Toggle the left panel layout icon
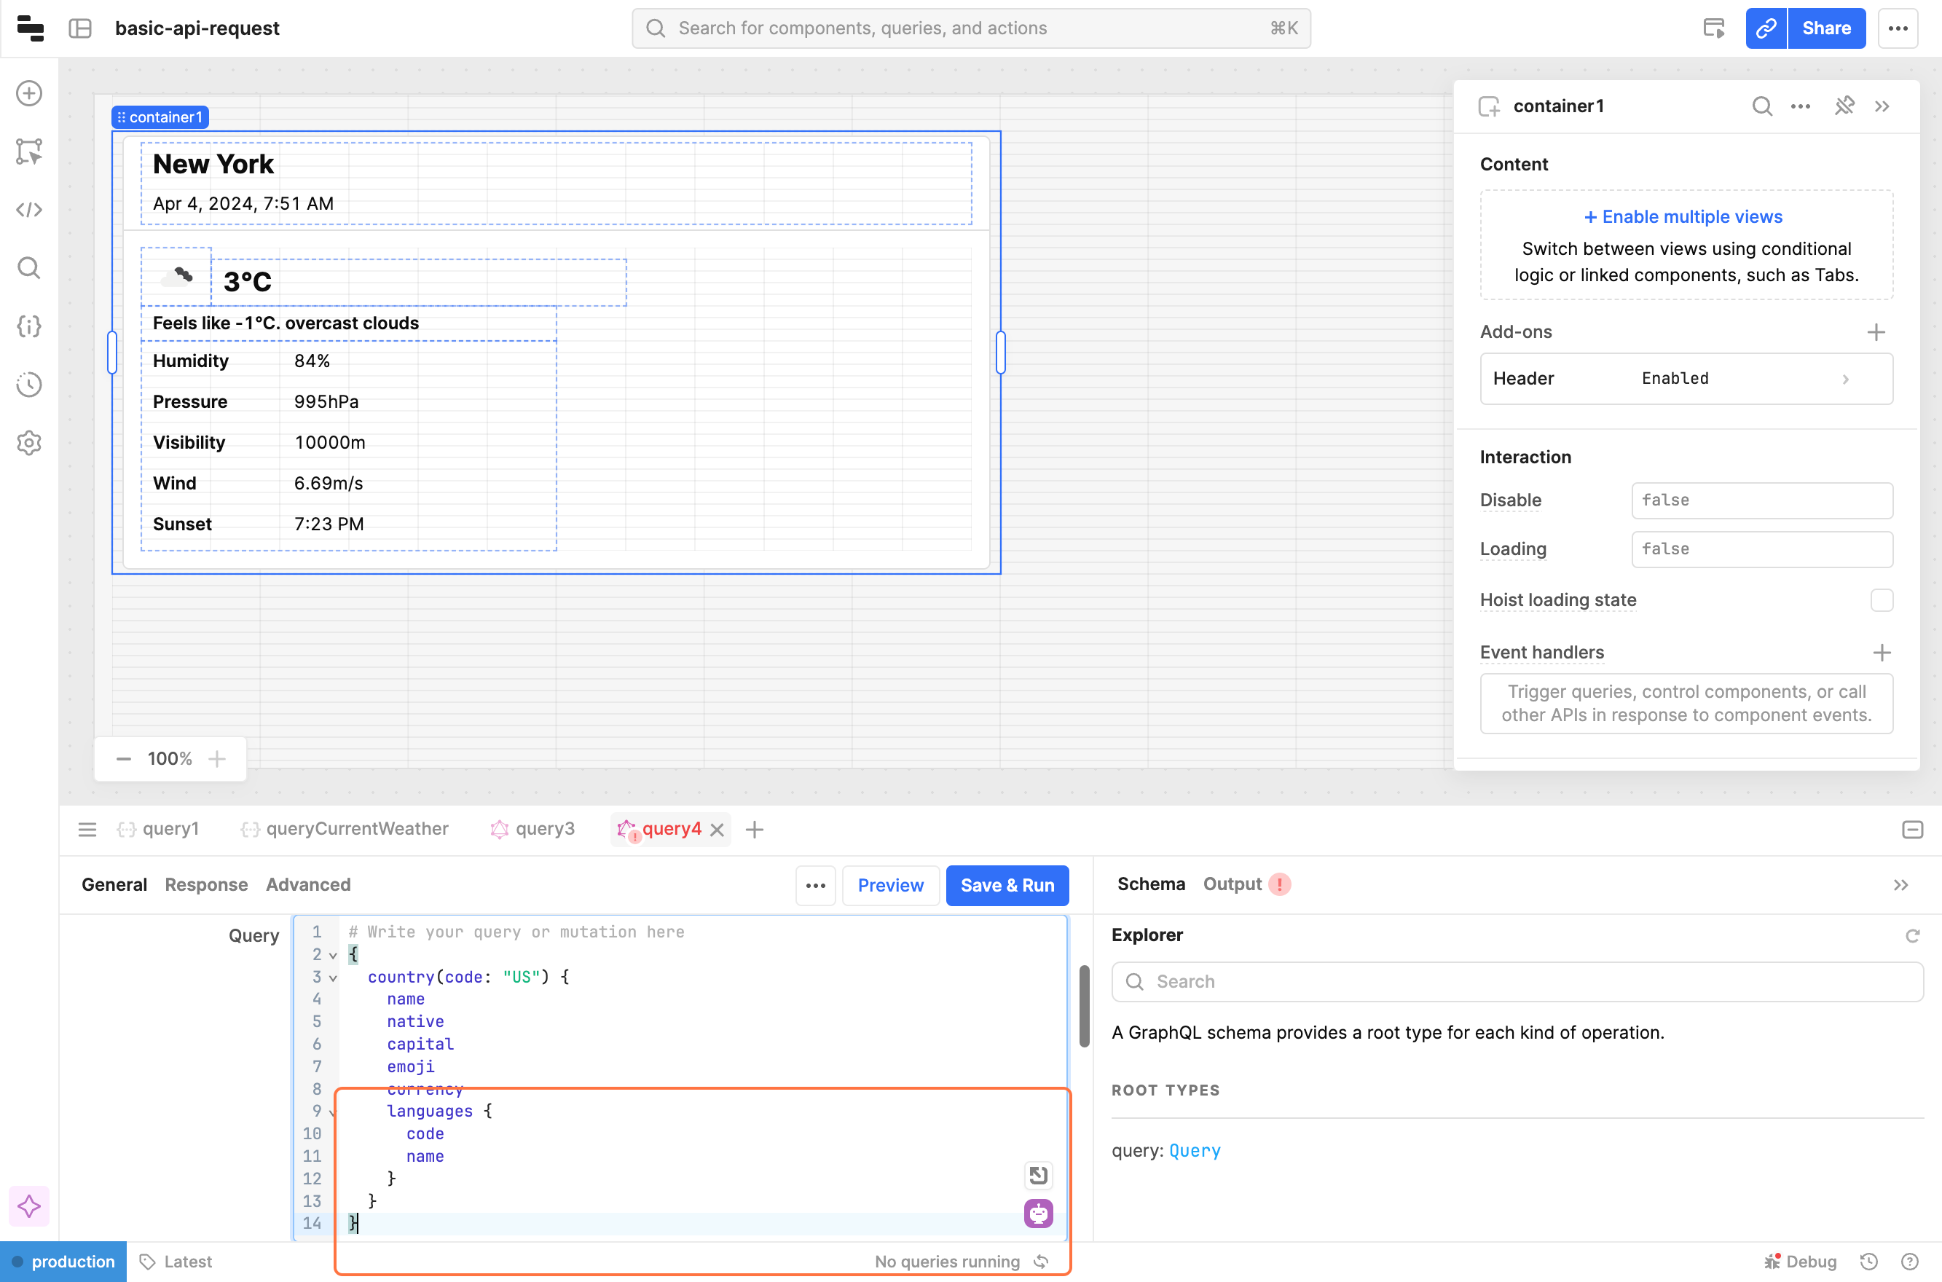This screenshot has height=1282, width=1942. click(x=80, y=28)
